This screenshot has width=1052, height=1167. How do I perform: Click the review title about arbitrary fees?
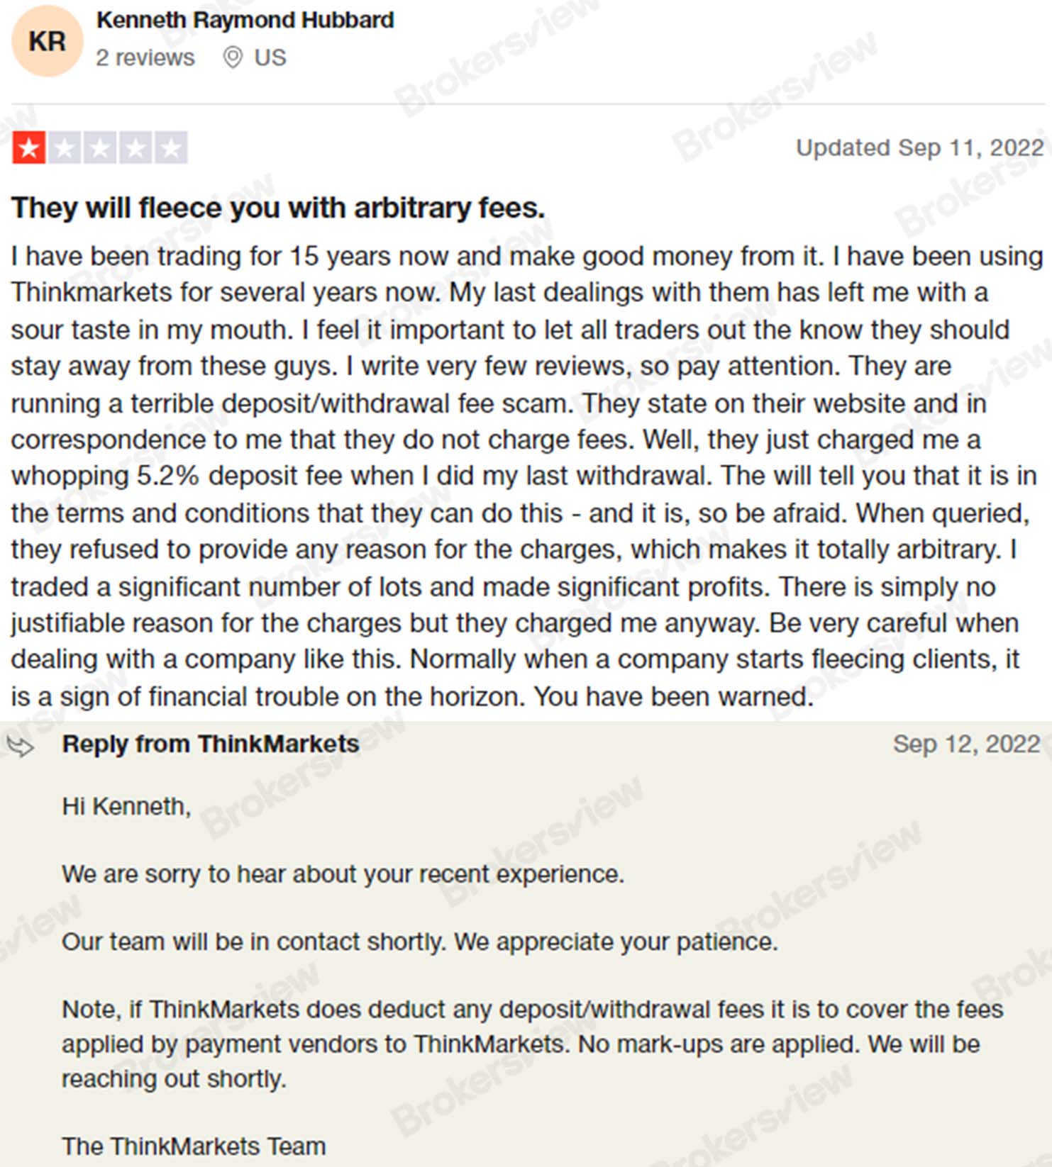point(277,208)
